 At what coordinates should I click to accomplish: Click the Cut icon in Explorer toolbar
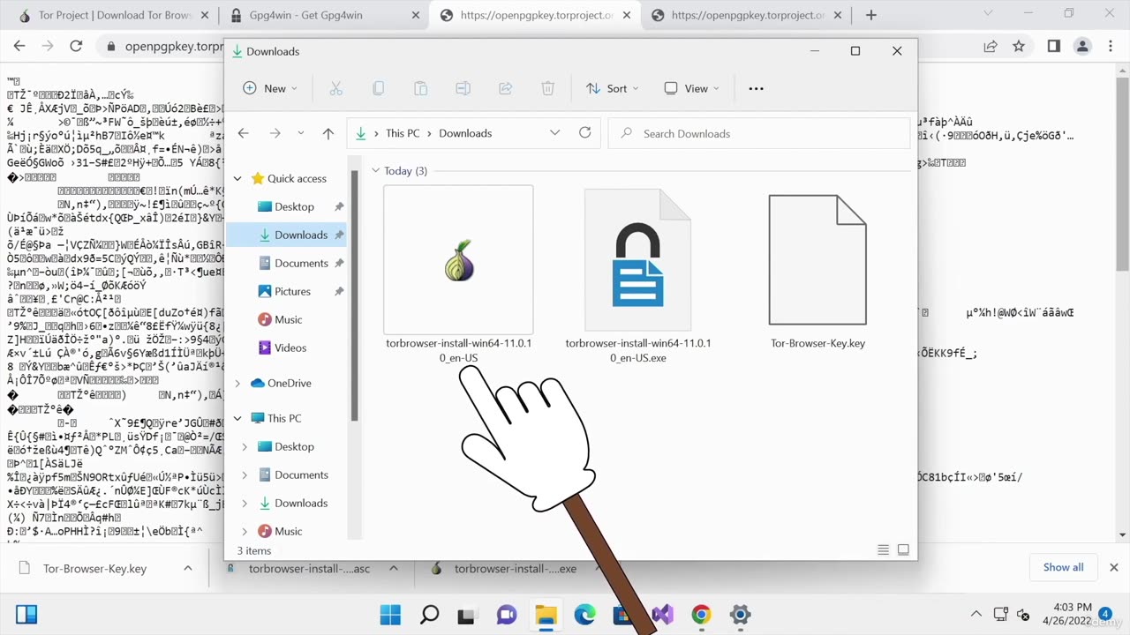(x=335, y=88)
